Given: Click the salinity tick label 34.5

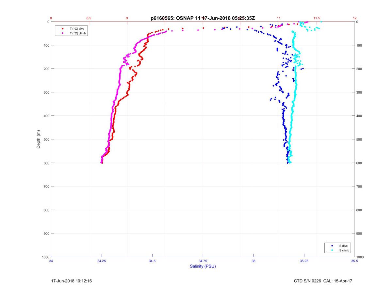Looking at the screenshot, I should click(152, 261).
